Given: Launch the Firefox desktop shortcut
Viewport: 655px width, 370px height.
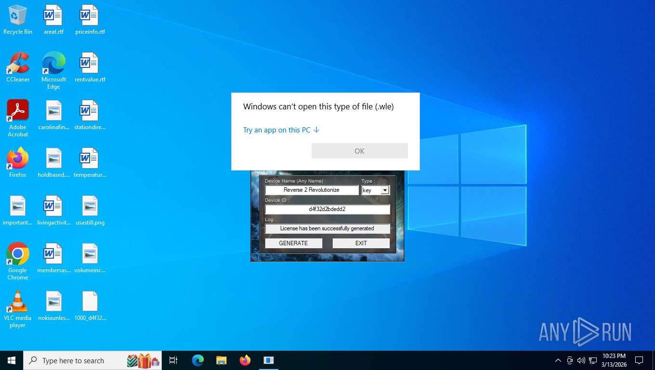Looking at the screenshot, I should 18,163.
